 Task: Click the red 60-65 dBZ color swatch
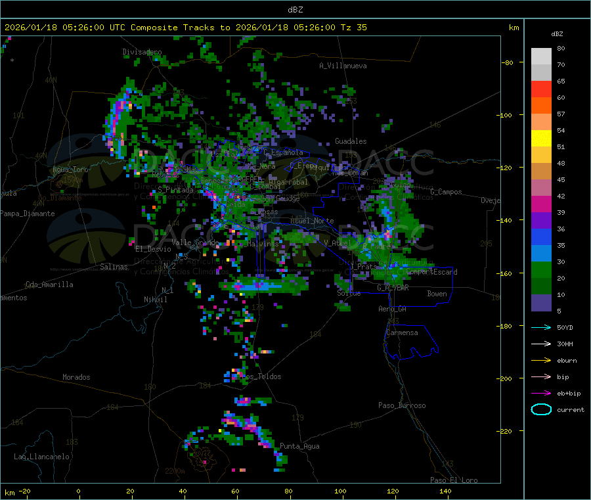click(541, 89)
